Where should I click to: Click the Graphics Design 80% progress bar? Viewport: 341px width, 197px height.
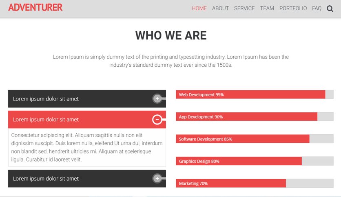(255, 161)
